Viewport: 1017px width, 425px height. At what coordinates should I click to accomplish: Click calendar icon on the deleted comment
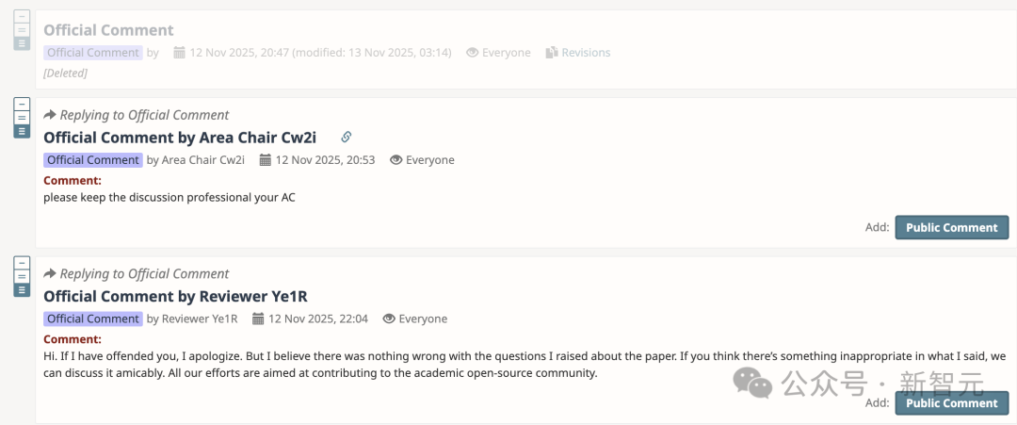coord(181,53)
